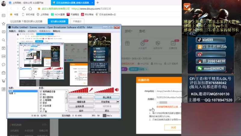
Task: Open the 主播任务 clipboard icon
Action: pos(173,43)
